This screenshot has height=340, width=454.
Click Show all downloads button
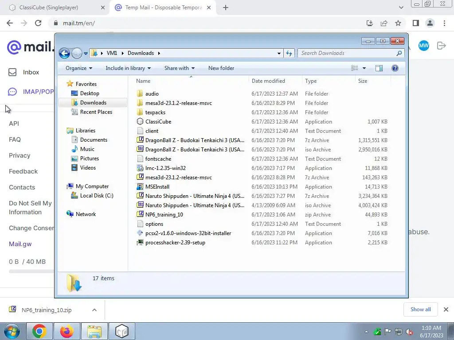[420, 309]
